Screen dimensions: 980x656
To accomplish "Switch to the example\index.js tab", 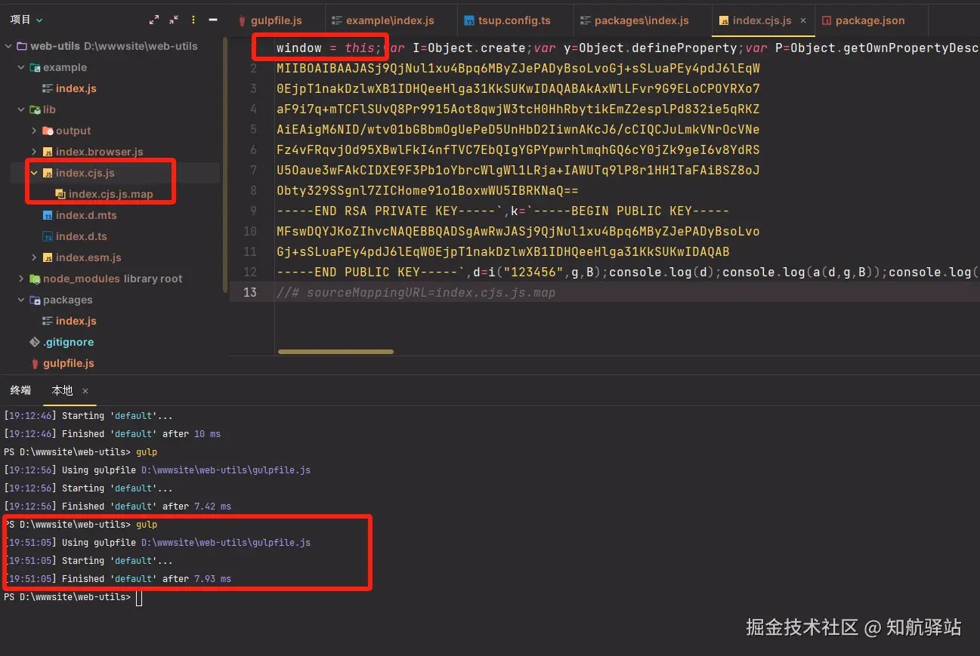I will (x=391, y=20).
